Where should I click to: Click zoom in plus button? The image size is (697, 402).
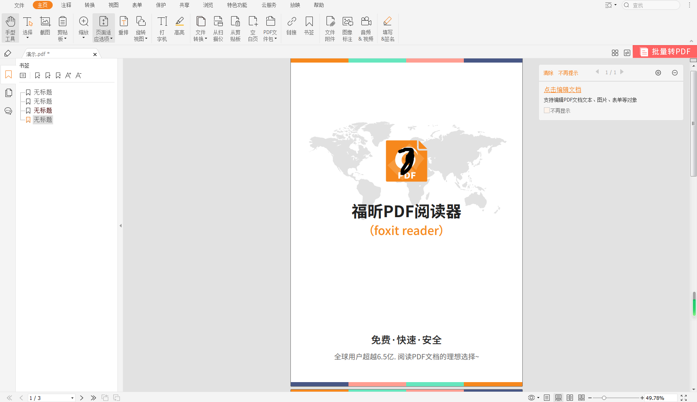click(642, 398)
